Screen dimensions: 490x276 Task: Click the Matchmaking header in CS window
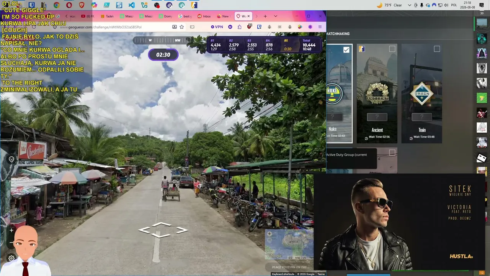tap(338, 34)
